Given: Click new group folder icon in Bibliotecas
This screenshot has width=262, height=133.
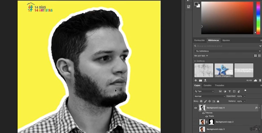Looking at the screenshot, I should [x=200, y=80].
